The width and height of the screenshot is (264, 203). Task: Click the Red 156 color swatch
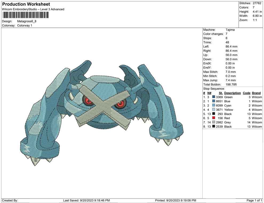click(214, 118)
